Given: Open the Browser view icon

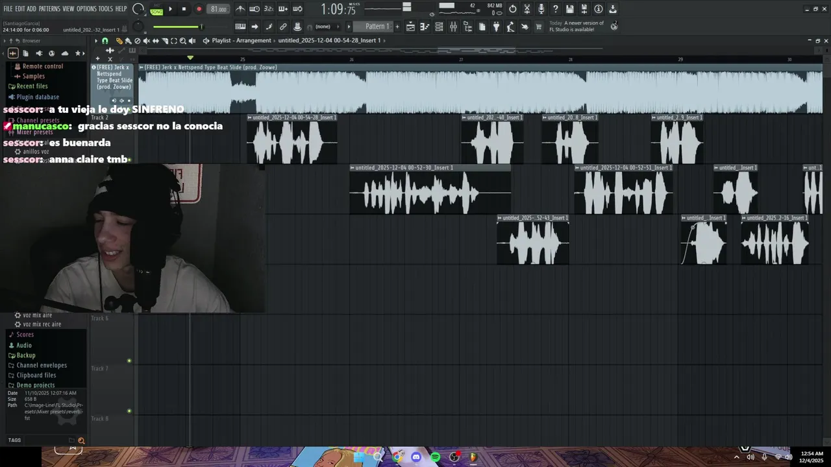Looking at the screenshot, I should (467, 27).
